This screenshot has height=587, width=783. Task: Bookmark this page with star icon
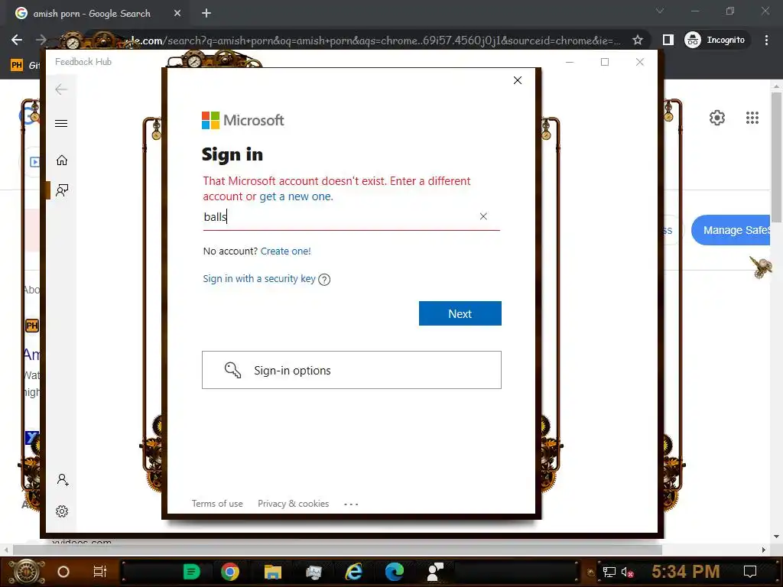pyautogui.click(x=637, y=40)
